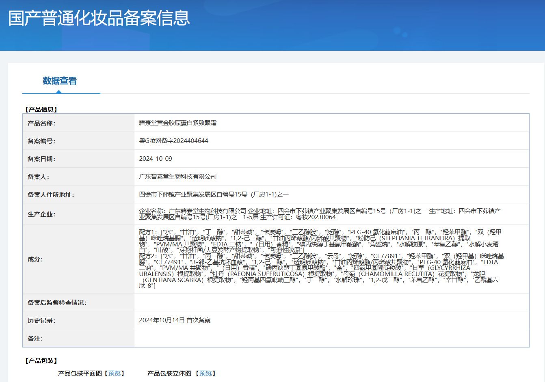Click the 生产企业 row label
Image resolution: width=545 pixels, height=382 pixels.
tap(41, 214)
